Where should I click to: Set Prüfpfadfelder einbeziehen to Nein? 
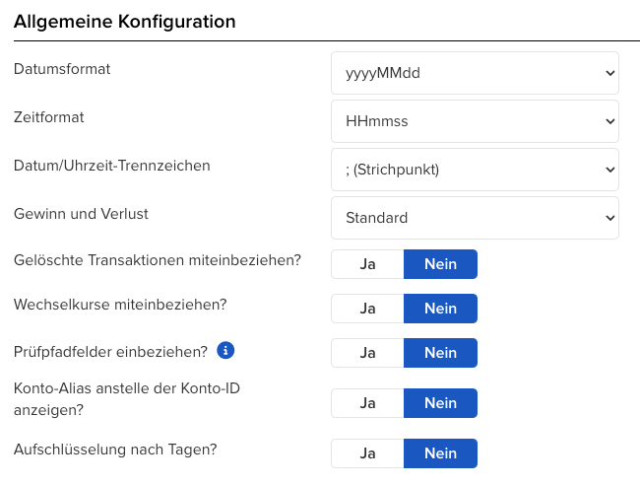point(440,353)
